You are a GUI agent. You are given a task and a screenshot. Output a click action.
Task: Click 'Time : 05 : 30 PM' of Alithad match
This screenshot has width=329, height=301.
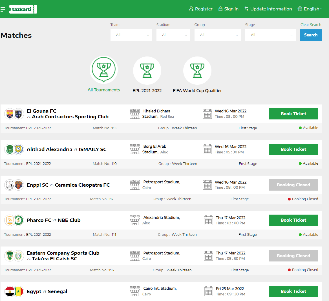tap(229, 152)
